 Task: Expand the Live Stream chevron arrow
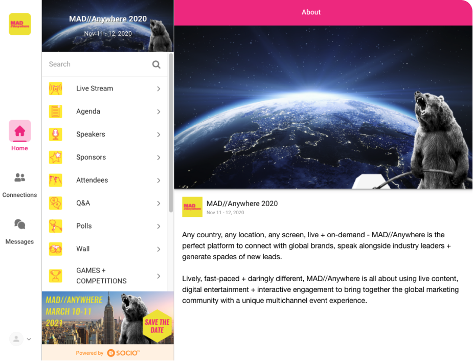click(x=159, y=88)
